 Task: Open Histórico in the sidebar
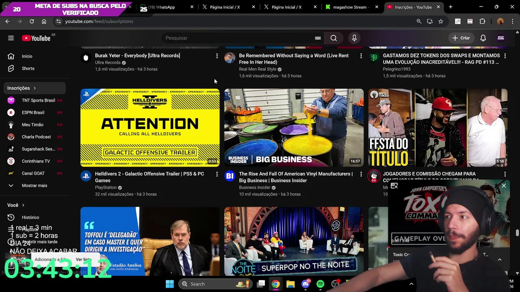35,217
